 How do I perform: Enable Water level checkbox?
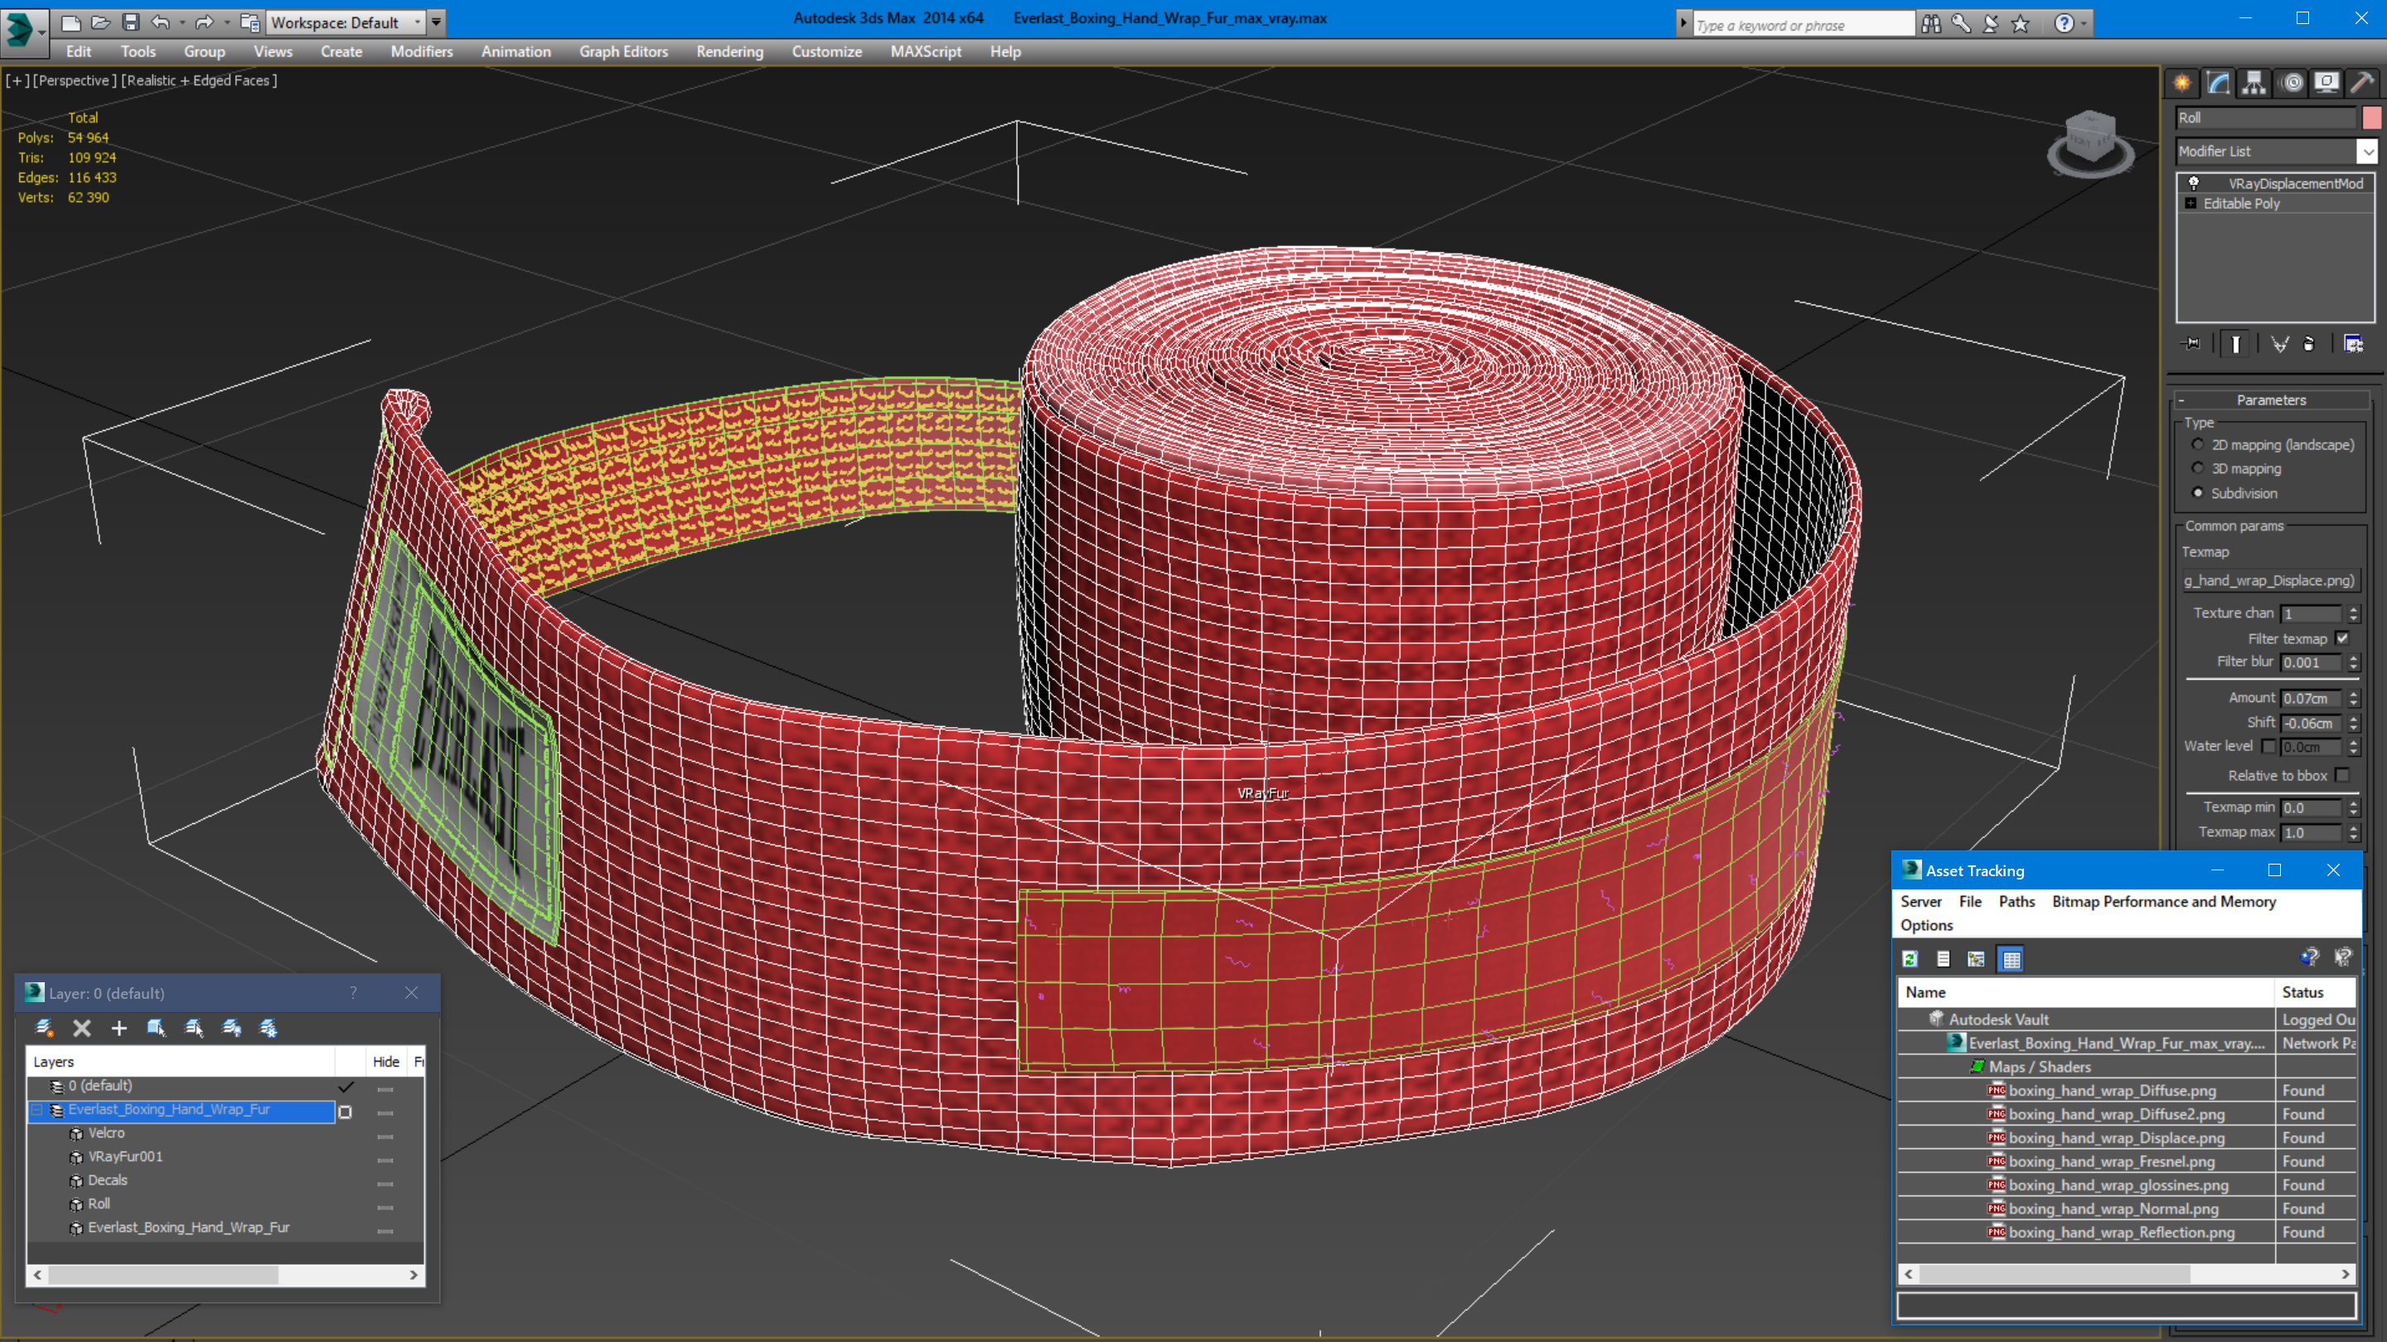2268,745
